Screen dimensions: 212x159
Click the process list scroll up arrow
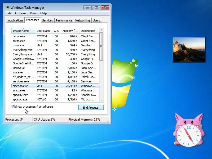(101, 30)
